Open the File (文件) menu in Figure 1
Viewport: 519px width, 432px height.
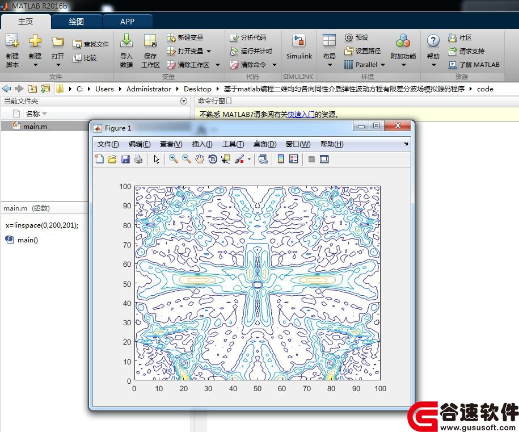point(108,144)
